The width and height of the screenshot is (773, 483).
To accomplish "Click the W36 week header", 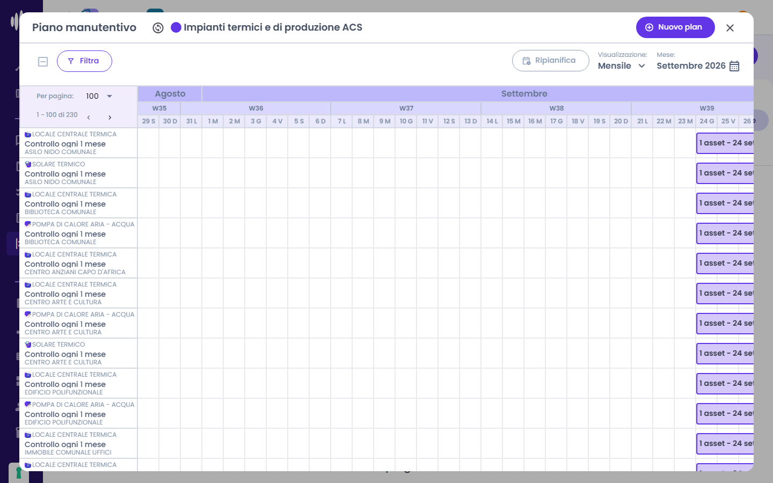I will pyautogui.click(x=256, y=108).
